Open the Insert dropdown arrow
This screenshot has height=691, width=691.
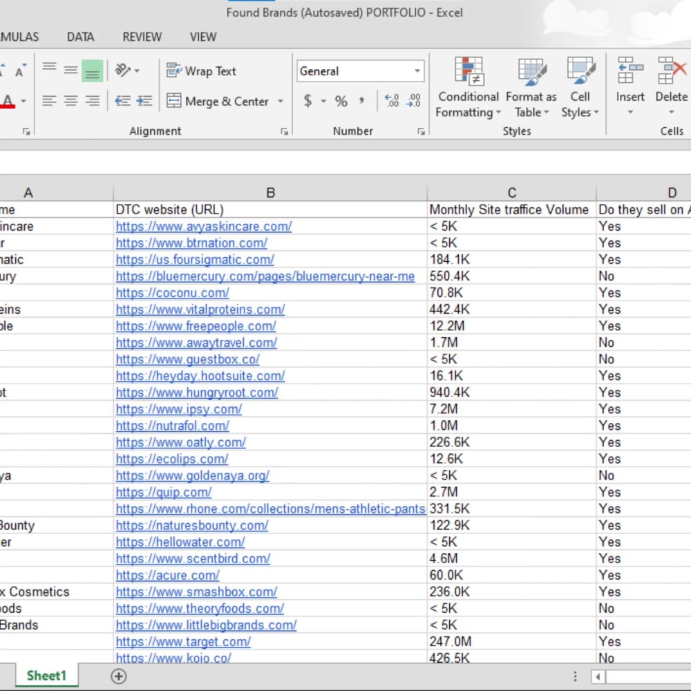630,113
